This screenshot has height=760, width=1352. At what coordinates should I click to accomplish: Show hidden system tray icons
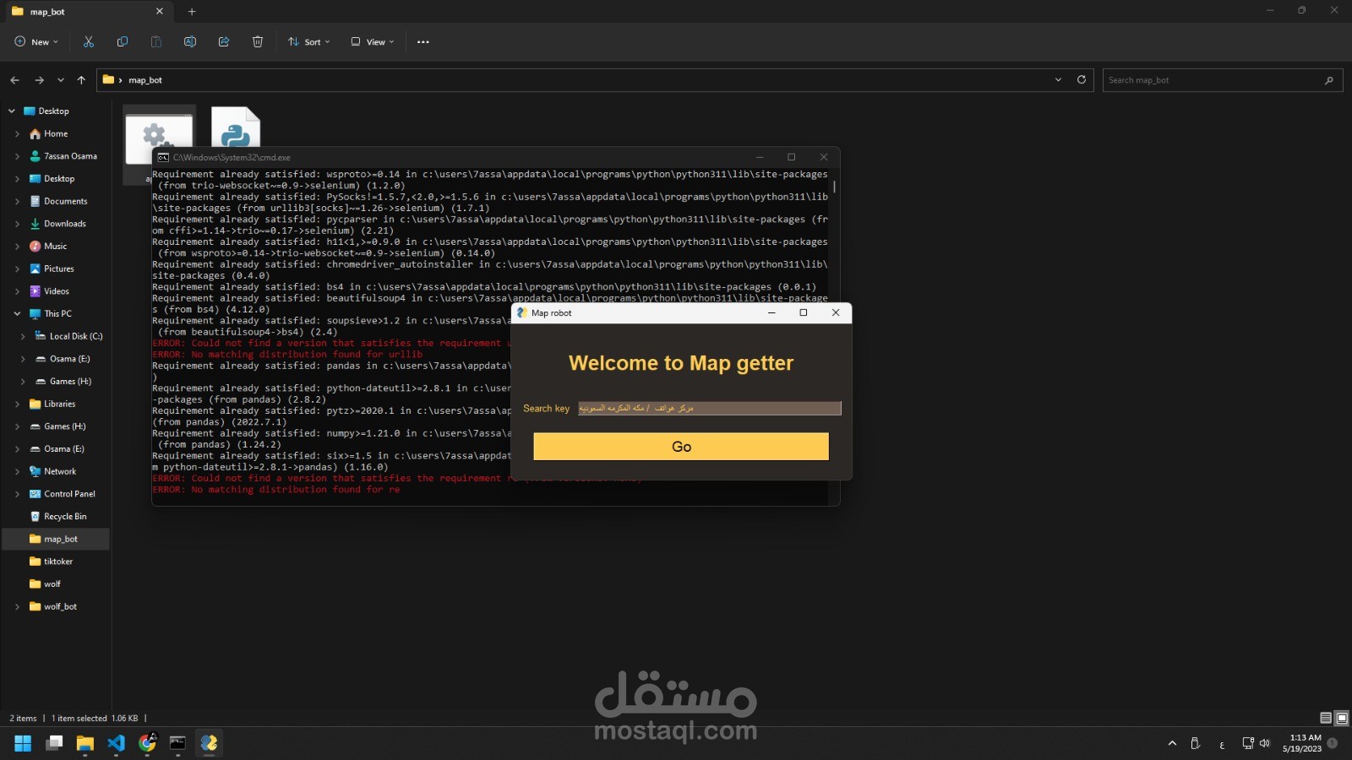point(1172,744)
